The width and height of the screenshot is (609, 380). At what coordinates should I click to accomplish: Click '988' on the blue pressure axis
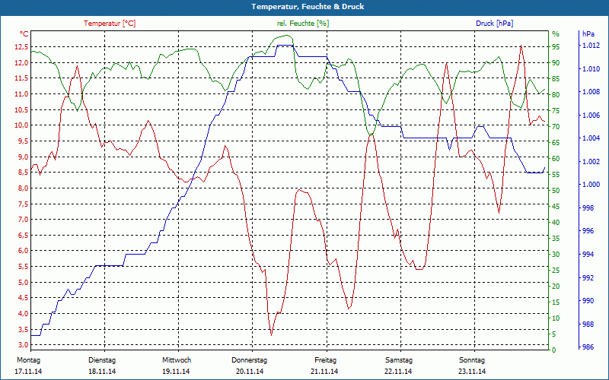pyautogui.click(x=588, y=325)
